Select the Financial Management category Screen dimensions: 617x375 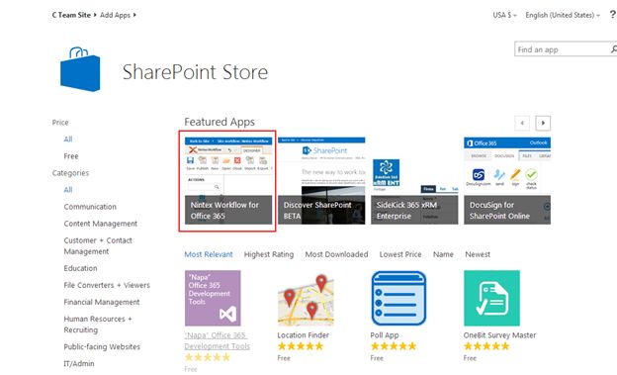pyautogui.click(x=102, y=302)
